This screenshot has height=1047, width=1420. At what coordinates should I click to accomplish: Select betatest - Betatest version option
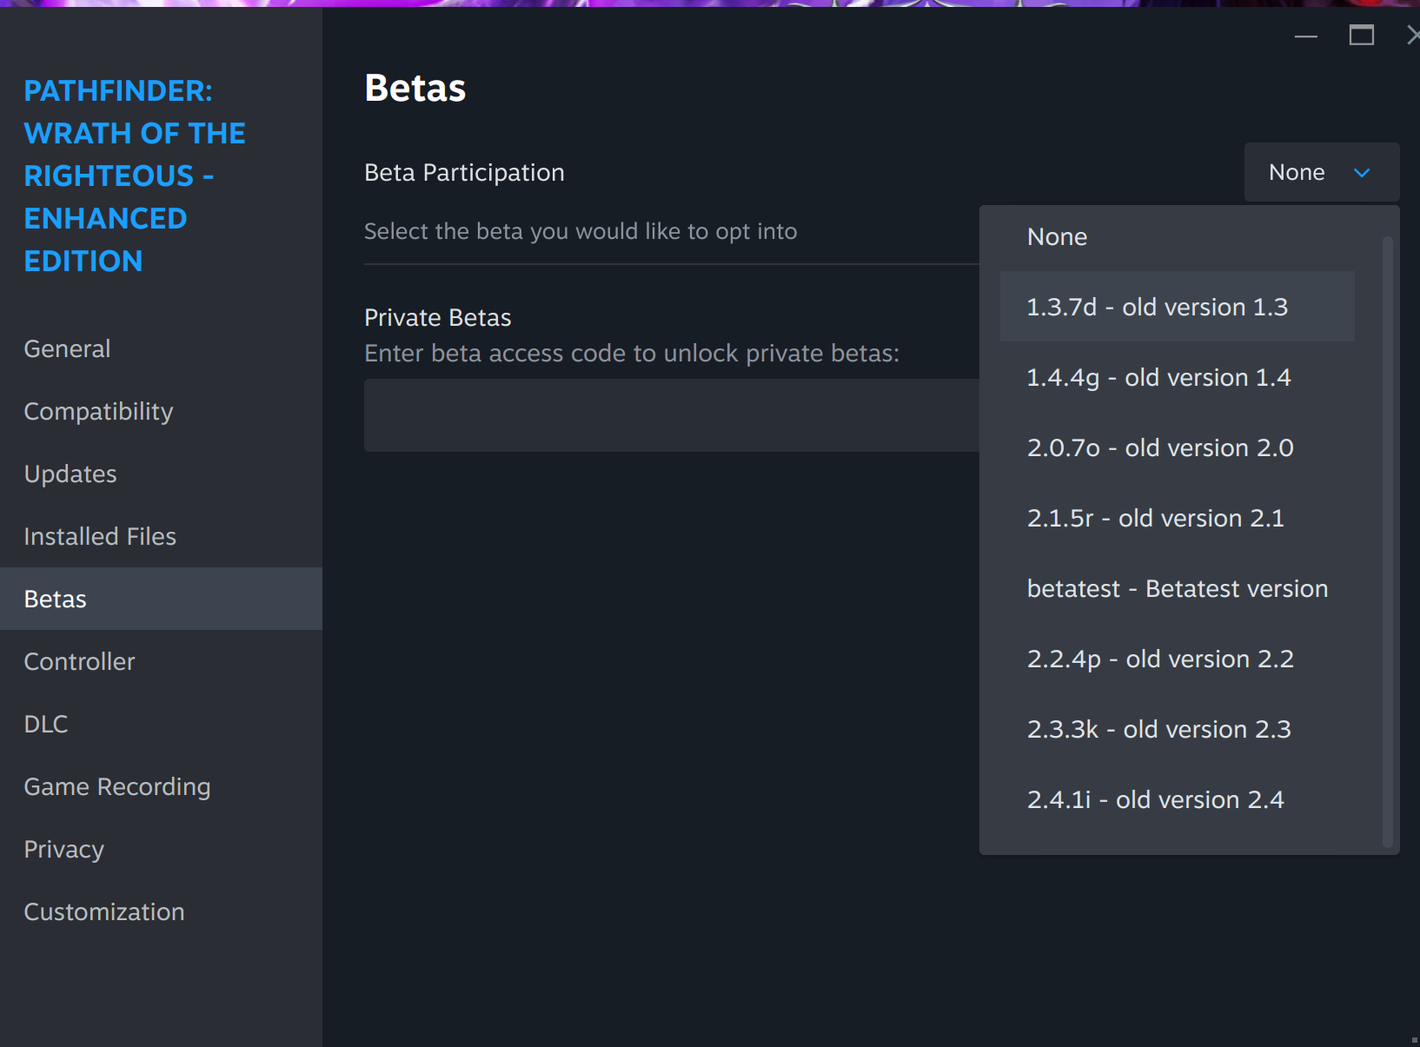(x=1178, y=588)
